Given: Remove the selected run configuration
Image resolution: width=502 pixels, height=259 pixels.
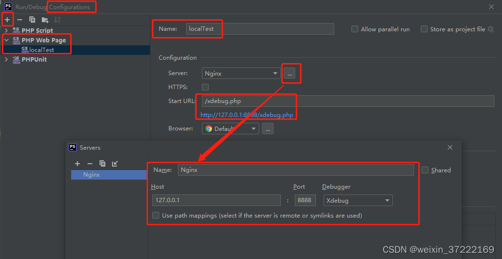Looking at the screenshot, I should click(x=20, y=20).
